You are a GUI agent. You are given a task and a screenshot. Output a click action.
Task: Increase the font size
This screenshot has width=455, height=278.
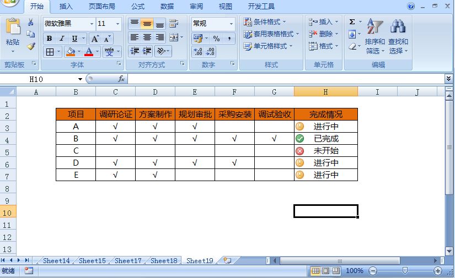pos(95,39)
